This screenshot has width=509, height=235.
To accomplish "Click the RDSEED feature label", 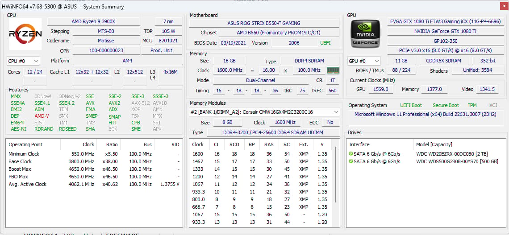I will click(68, 129).
